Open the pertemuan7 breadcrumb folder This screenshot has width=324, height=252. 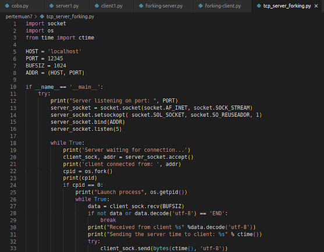point(19,16)
